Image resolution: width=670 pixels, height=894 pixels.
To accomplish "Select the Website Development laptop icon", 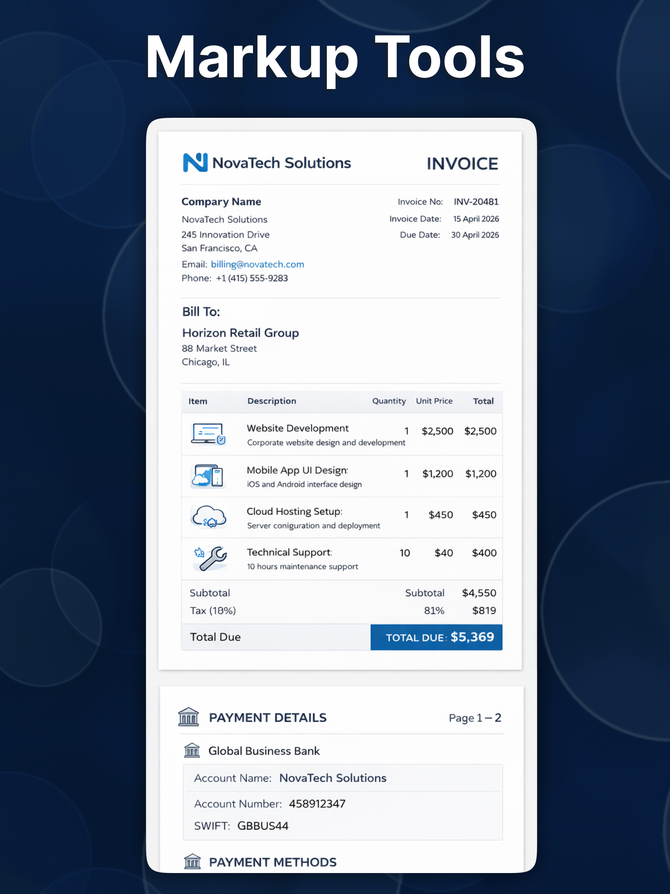I will (208, 434).
